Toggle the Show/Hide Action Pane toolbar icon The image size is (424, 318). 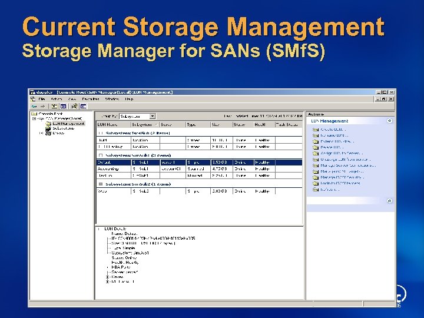pos(84,106)
